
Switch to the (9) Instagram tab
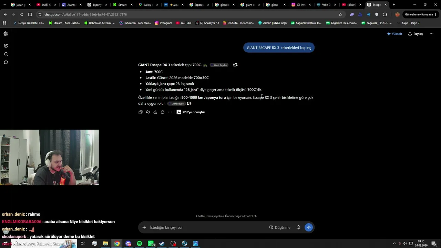tap(301, 5)
